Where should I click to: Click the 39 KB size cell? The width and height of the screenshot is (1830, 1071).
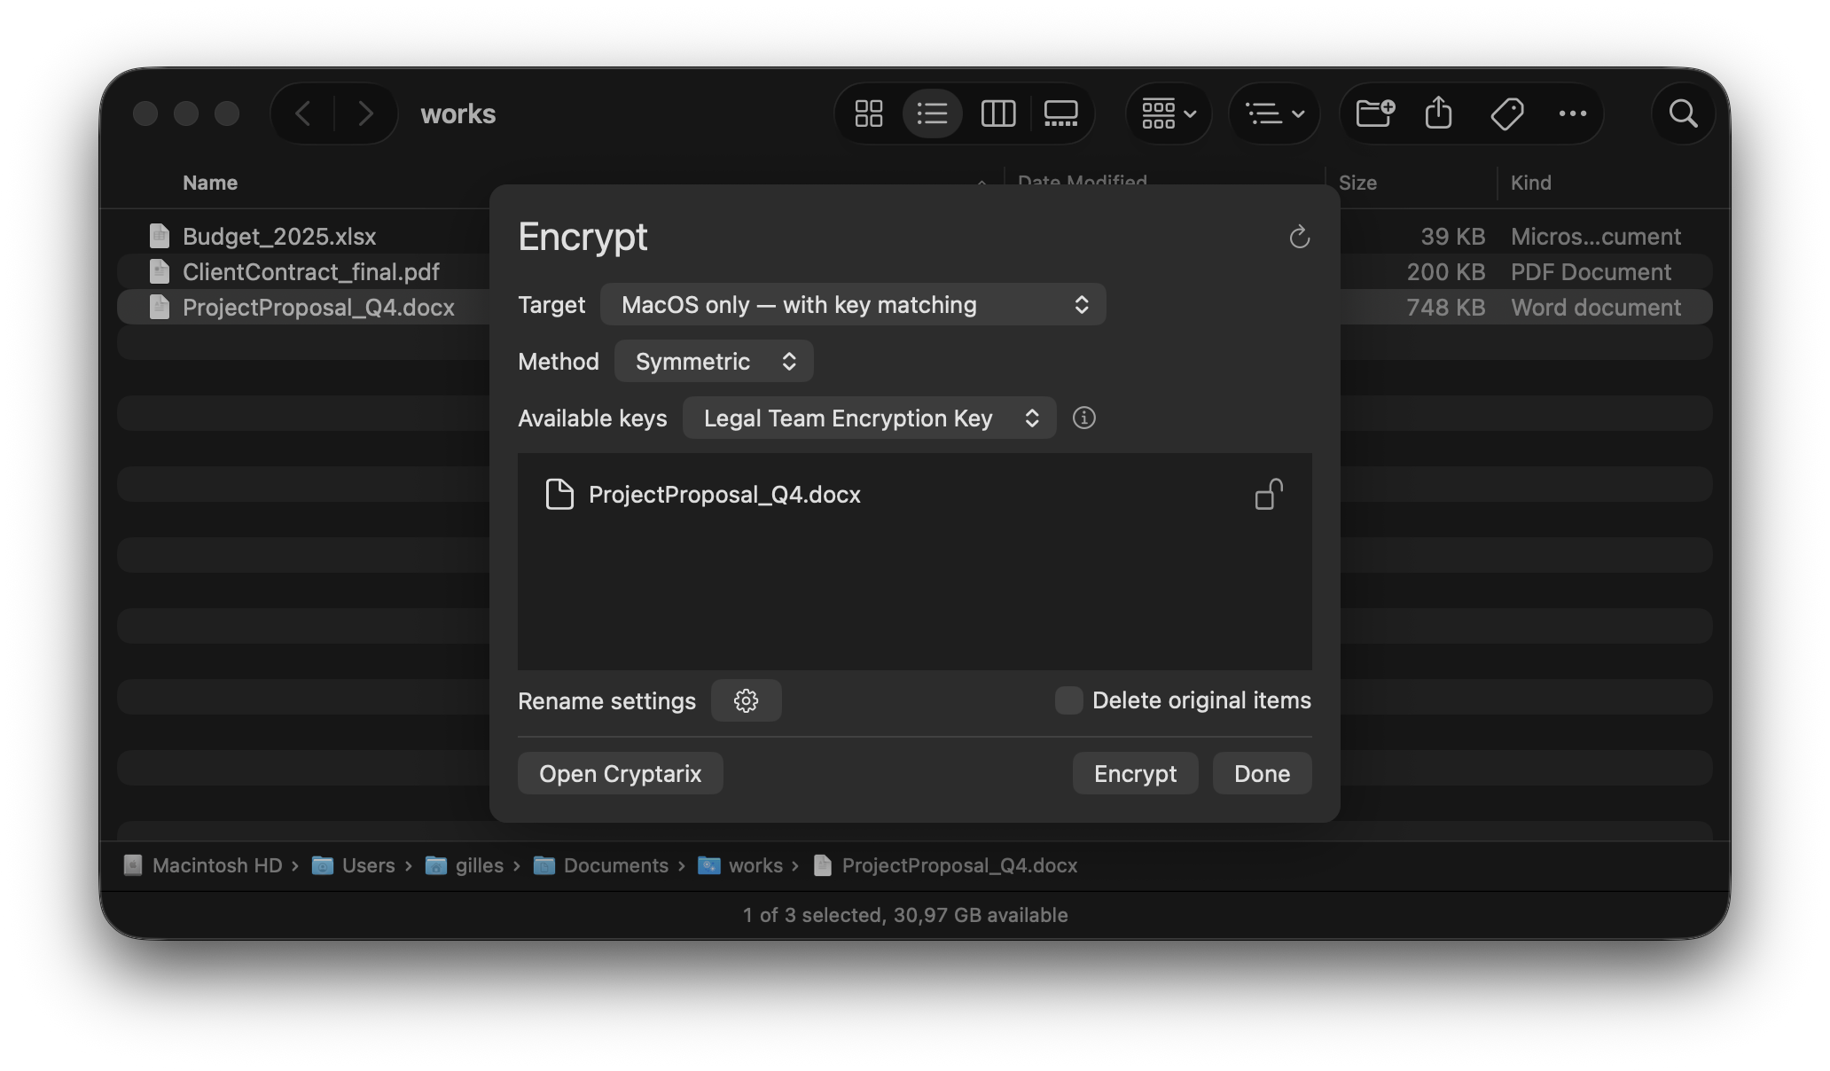pos(1452,237)
